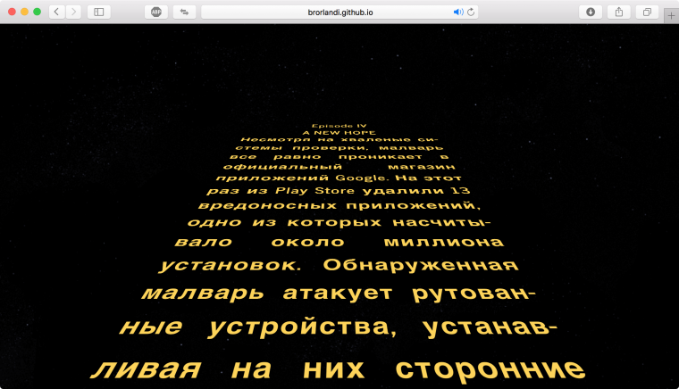679x389 pixels.
Task: Click the 'A NEW HOPE' title text
Action: (x=339, y=133)
